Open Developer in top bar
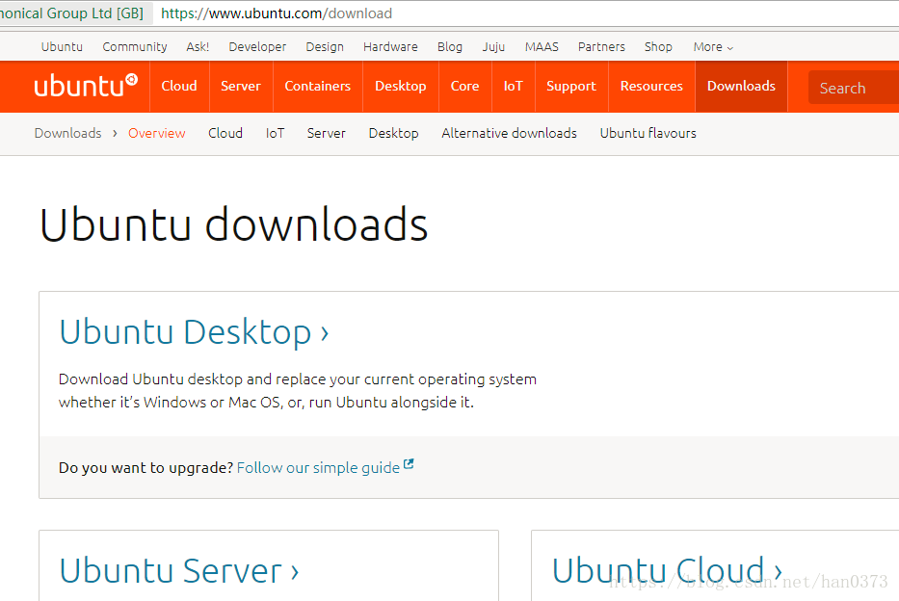The height and width of the screenshot is (601, 899). (x=257, y=47)
